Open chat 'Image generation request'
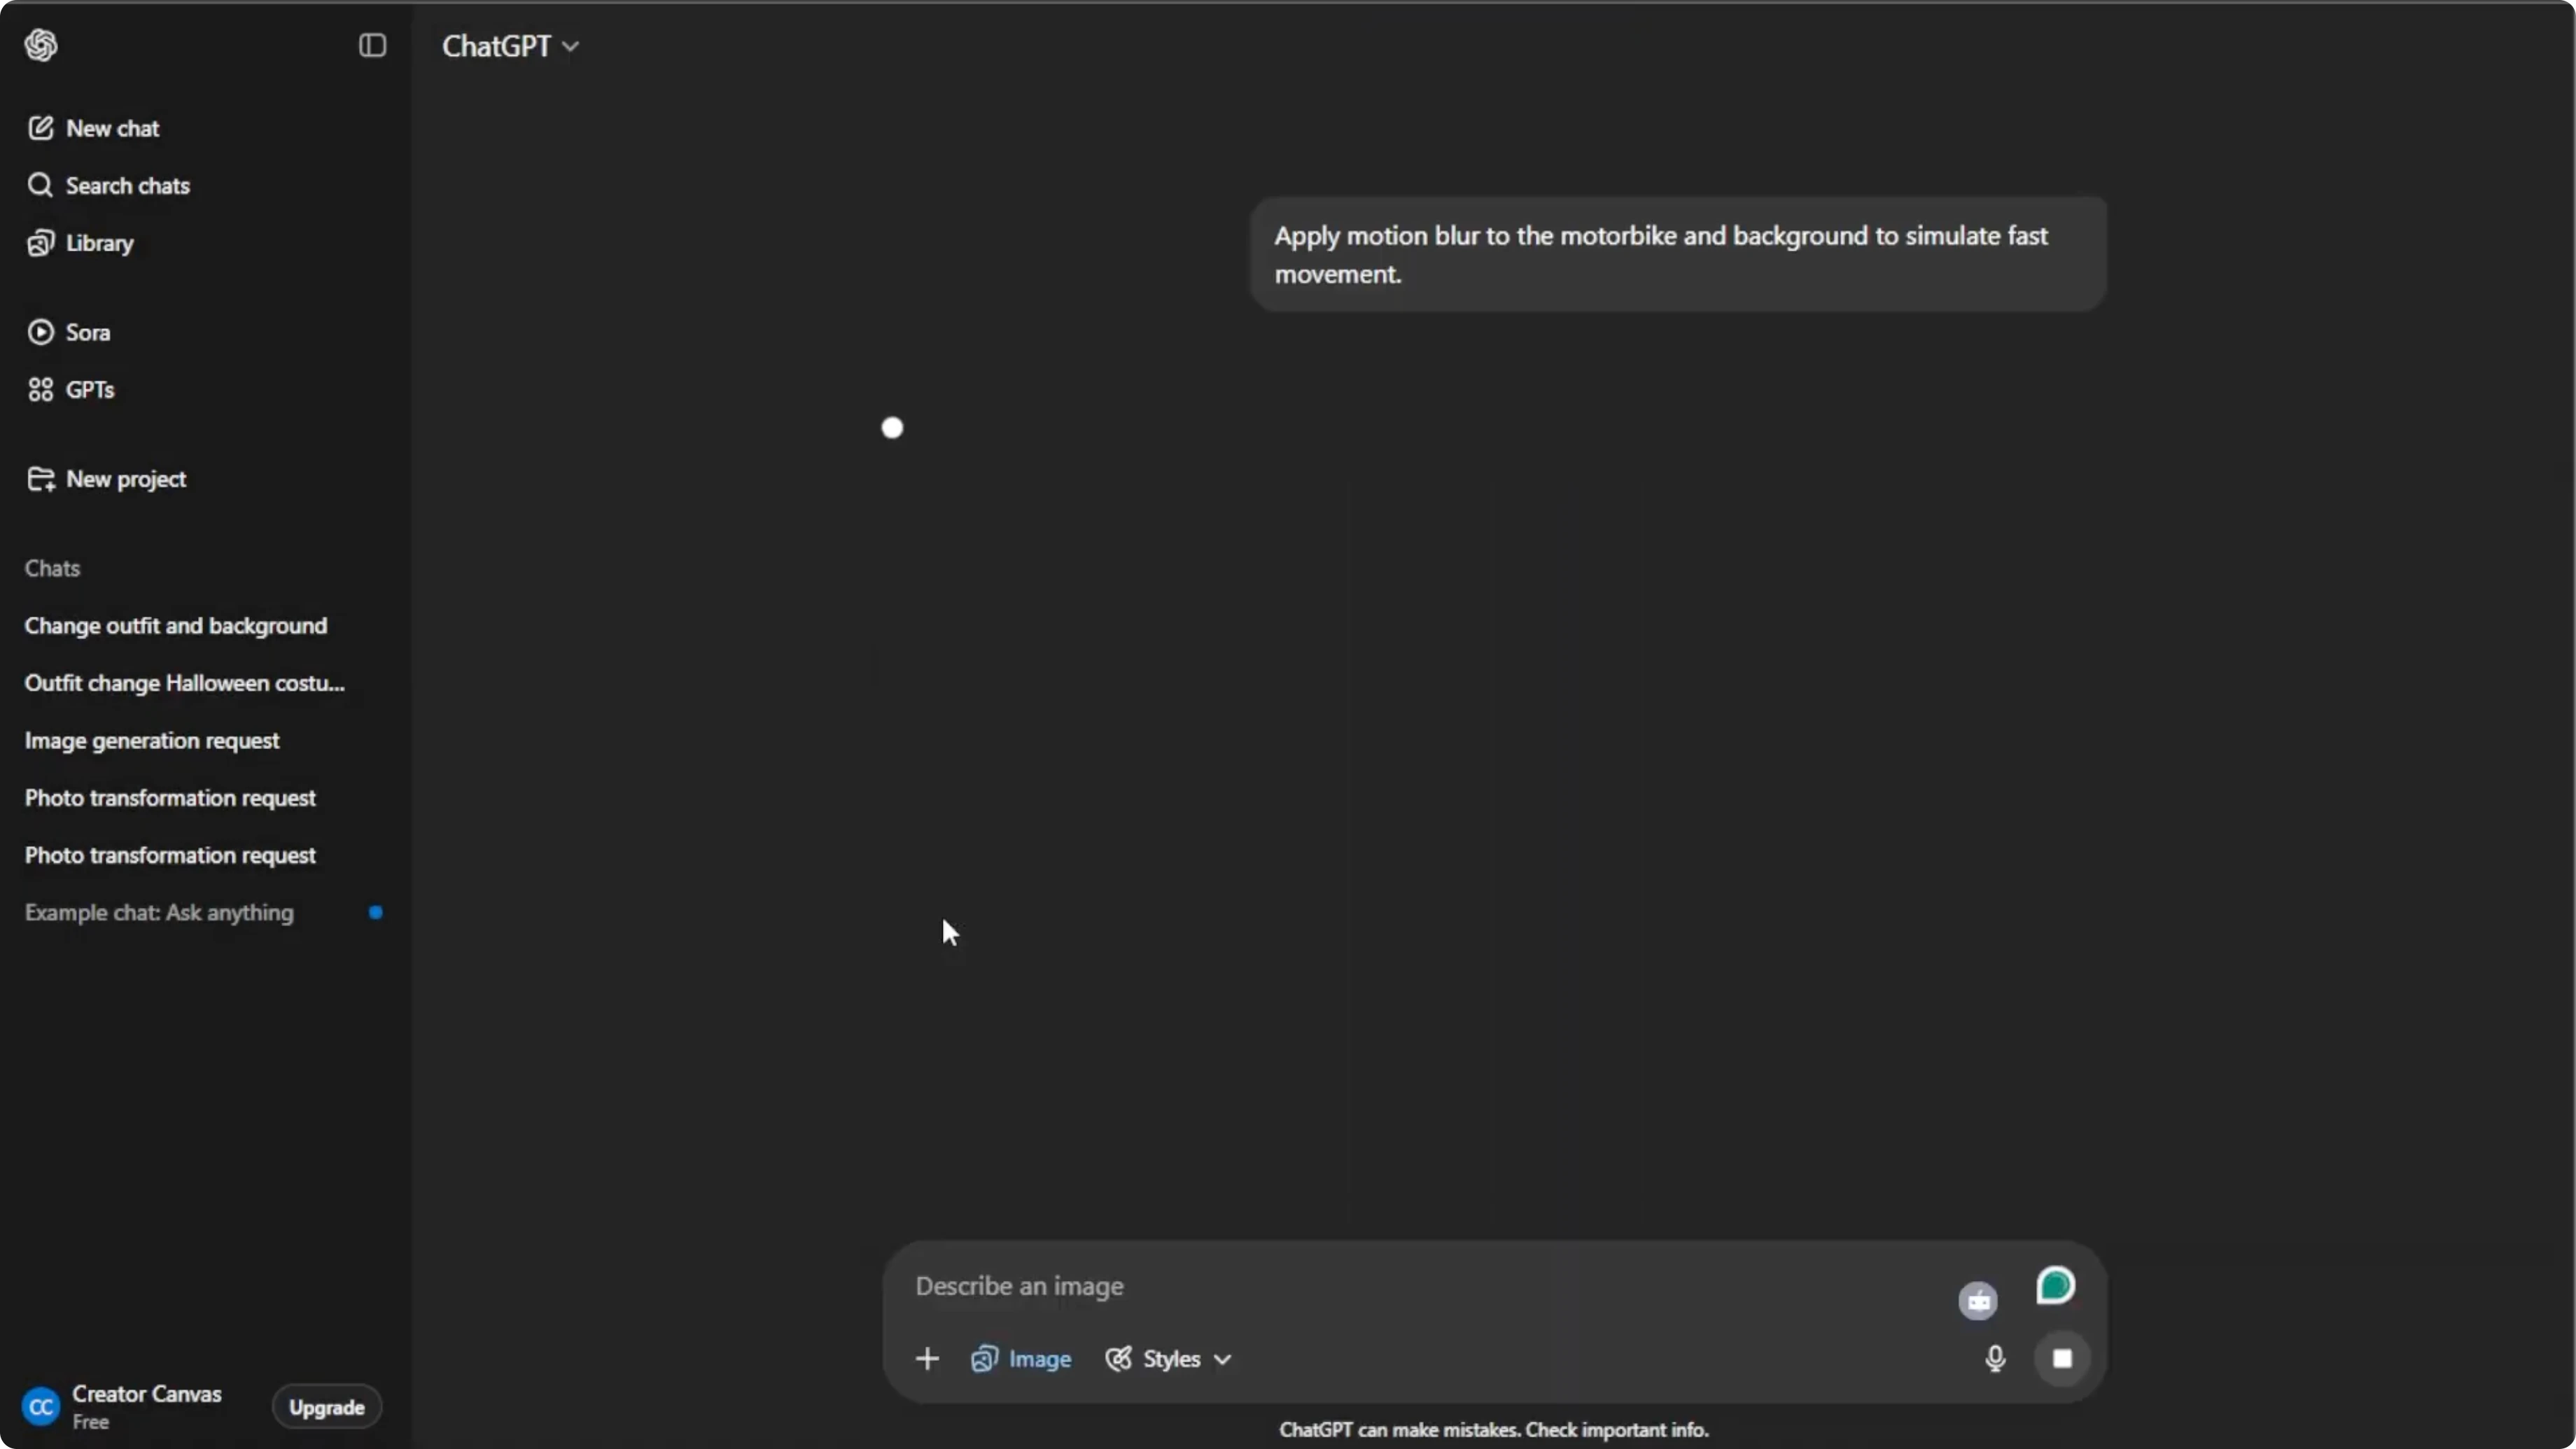This screenshot has width=2576, height=1449. pyautogui.click(x=152, y=740)
